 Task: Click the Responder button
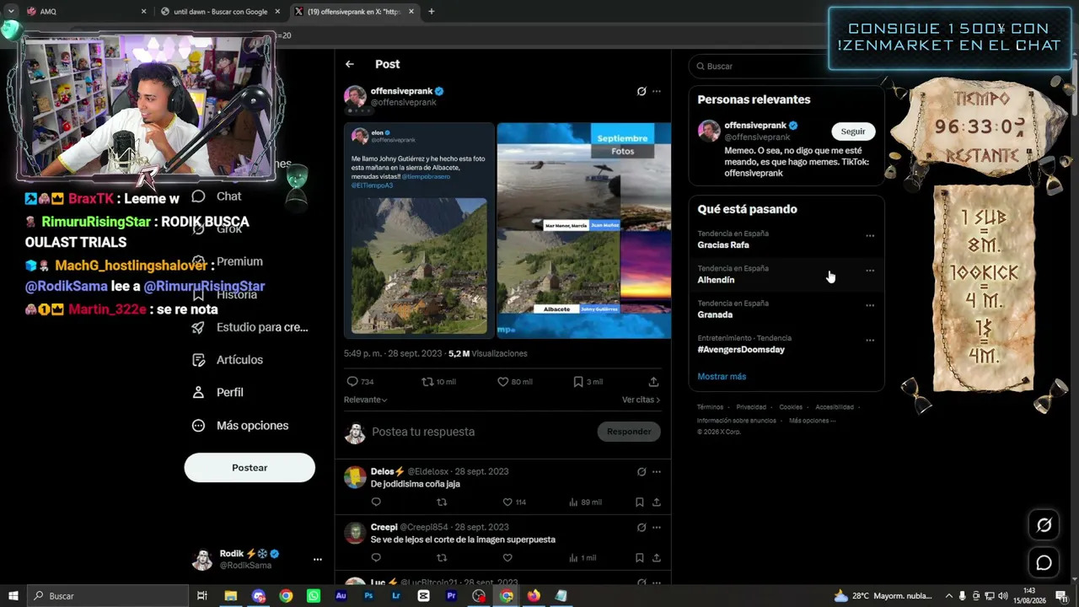pos(629,432)
